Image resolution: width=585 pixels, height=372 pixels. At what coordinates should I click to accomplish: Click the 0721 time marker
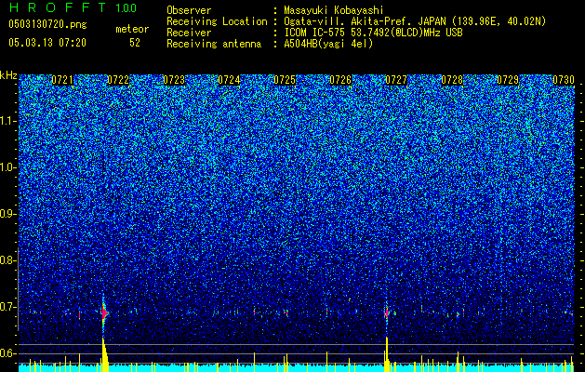coord(62,80)
